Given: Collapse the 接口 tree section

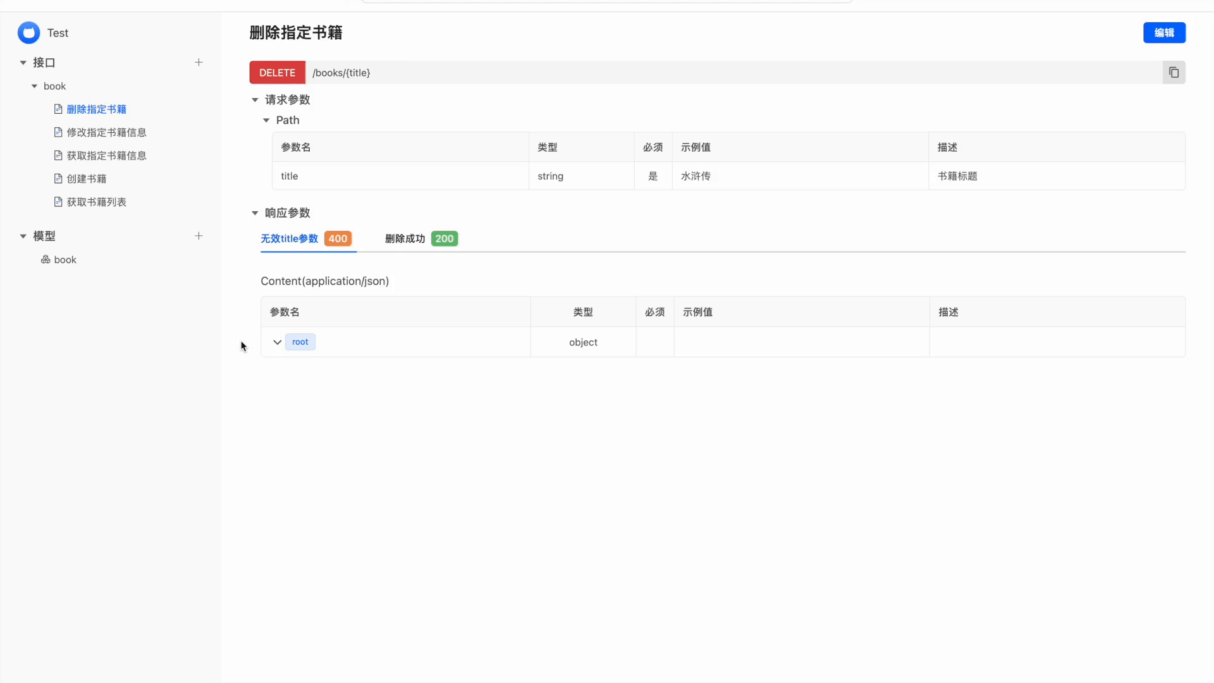Looking at the screenshot, I should tap(23, 63).
